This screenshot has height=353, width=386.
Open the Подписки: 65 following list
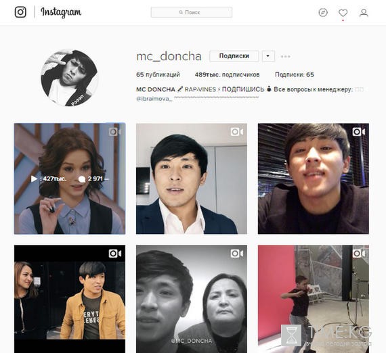(x=294, y=74)
